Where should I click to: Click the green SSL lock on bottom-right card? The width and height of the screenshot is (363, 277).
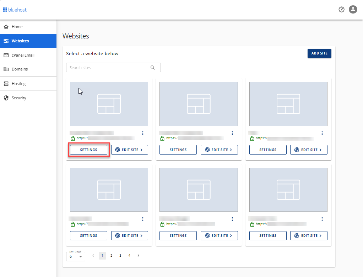coord(252,224)
